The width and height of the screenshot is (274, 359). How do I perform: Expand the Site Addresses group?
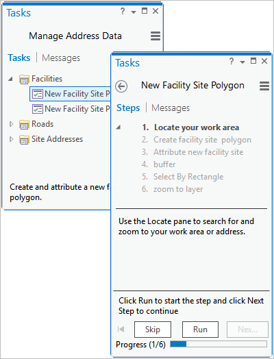(11, 139)
